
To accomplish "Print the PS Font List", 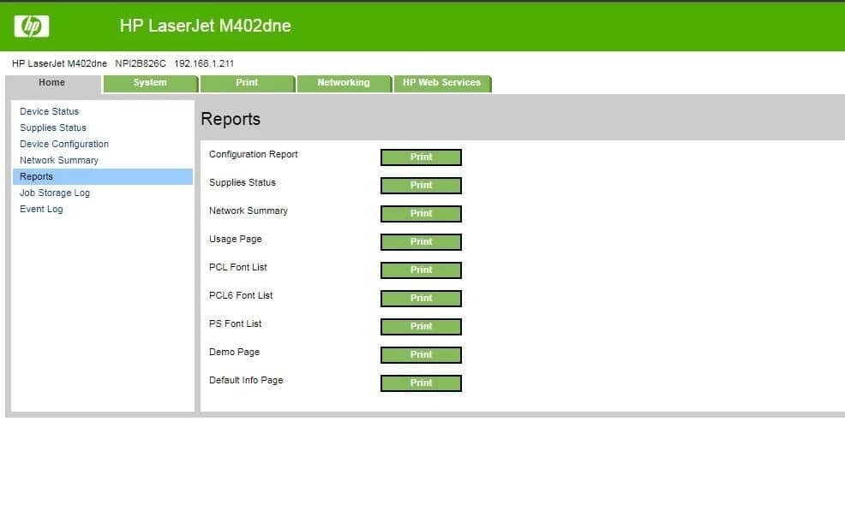I will click(x=421, y=327).
